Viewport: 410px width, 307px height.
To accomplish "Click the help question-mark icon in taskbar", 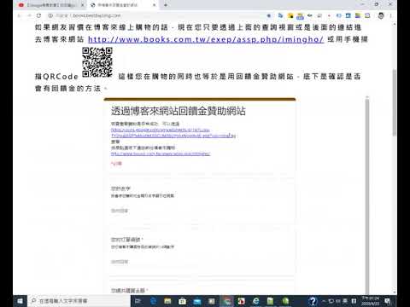I will (x=313, y=301).
